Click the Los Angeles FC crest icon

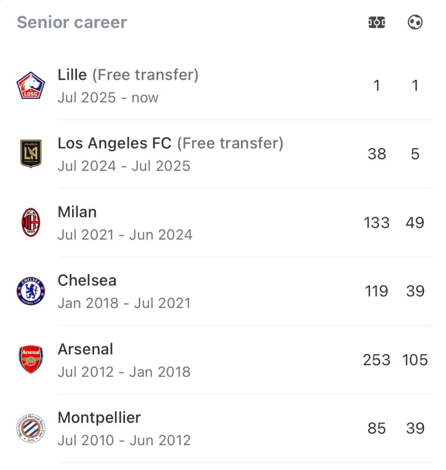pyautogui.click(x=31, y=154)
